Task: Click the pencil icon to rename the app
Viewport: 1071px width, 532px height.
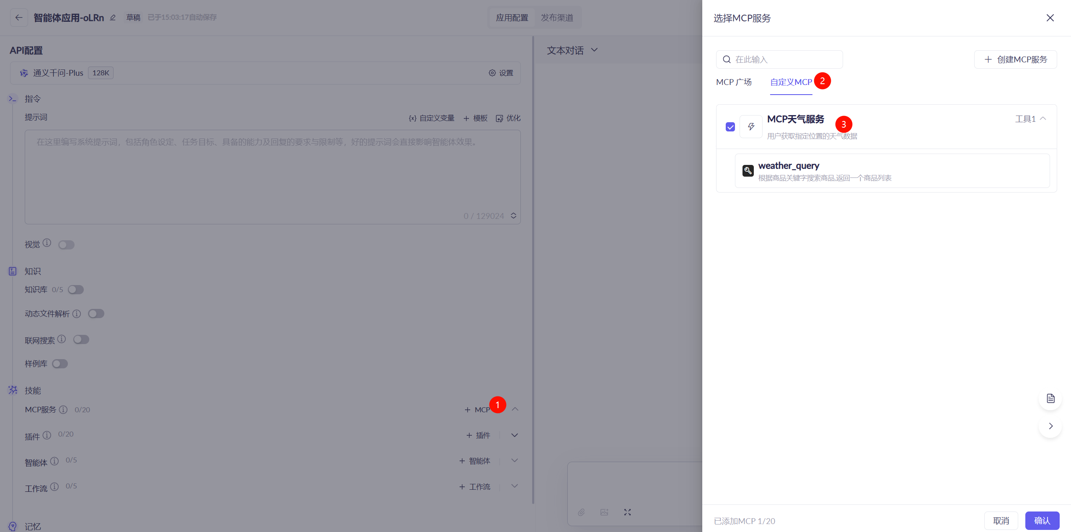Action: [x=113, y=18]
